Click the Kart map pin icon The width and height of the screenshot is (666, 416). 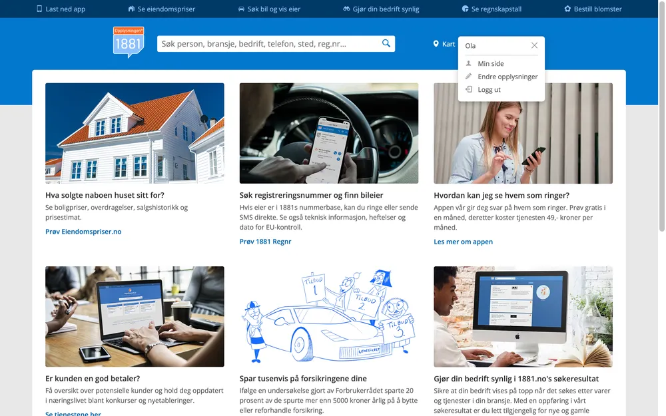pyautogui.click(x=436, y=44)
